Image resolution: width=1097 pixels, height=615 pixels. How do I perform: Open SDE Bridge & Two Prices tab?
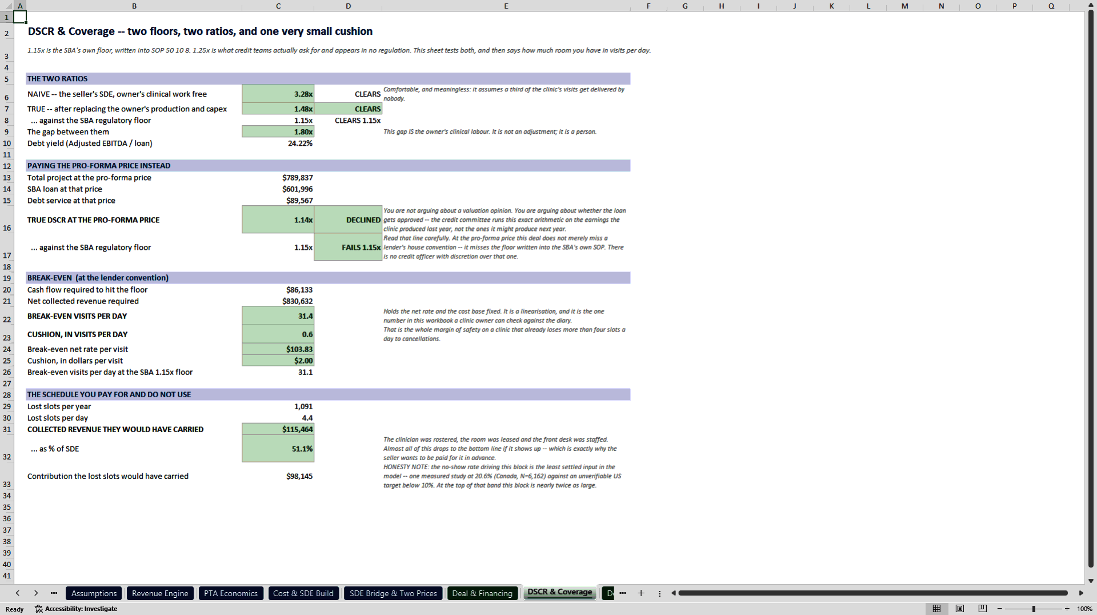pos(393,593)
